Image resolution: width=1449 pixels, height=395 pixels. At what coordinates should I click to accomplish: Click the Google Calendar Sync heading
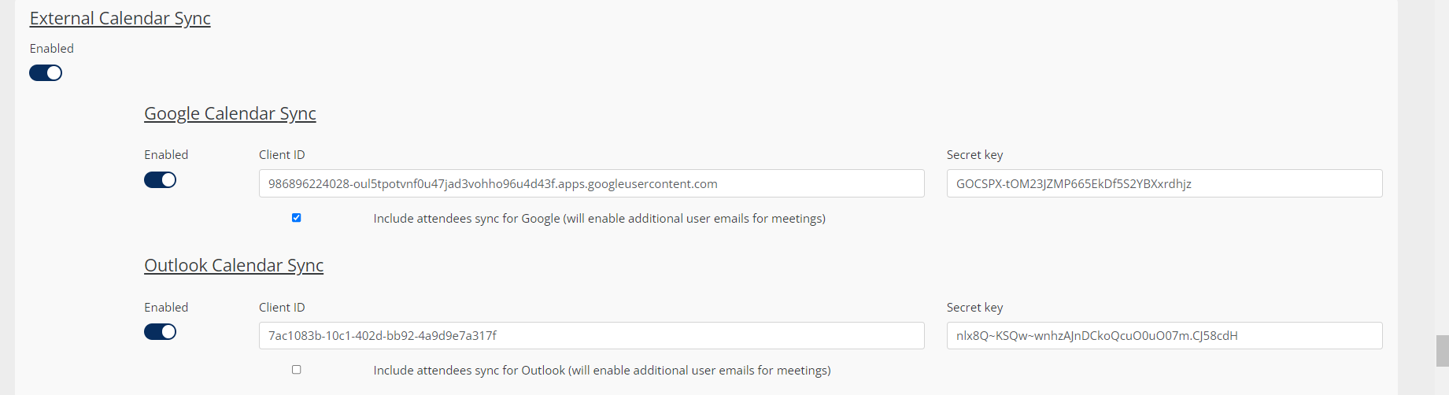click(x=230, y=113)
